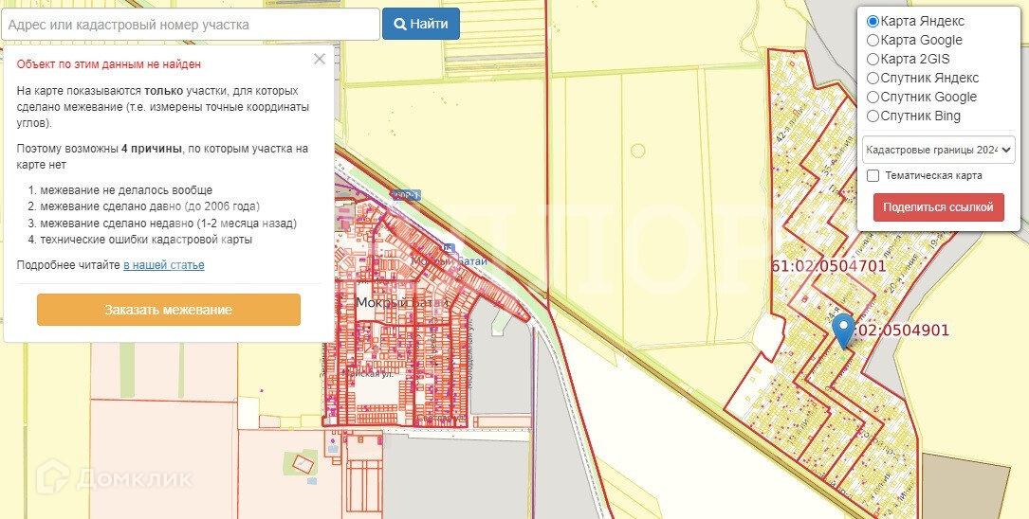Click the Заказать межевание orange button
The height and width of the screenshot is (519, 1029).
(169, 310)
